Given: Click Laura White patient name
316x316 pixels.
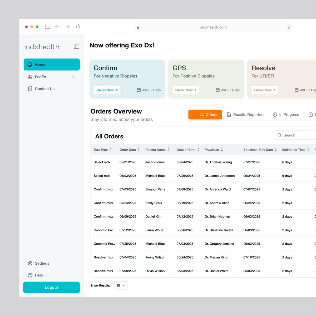Looking at the screenshot, I should tap(154, 230).
